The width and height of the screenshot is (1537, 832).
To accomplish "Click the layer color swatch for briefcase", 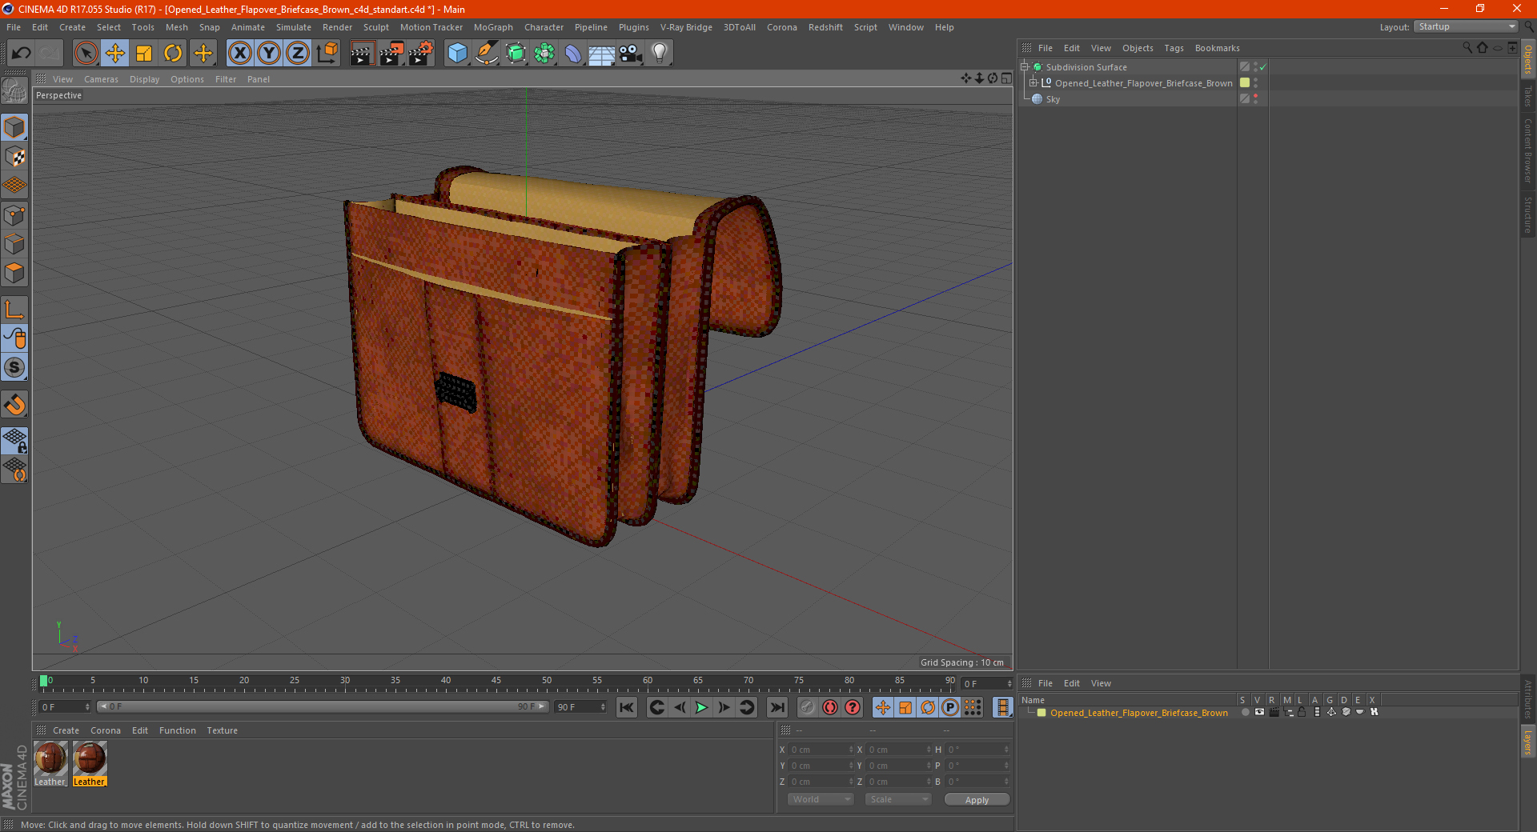I will click(x=1041, y=713).
